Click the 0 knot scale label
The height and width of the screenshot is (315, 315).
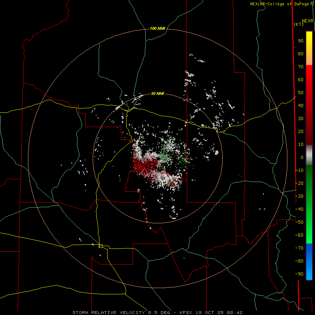pos(302,157)
